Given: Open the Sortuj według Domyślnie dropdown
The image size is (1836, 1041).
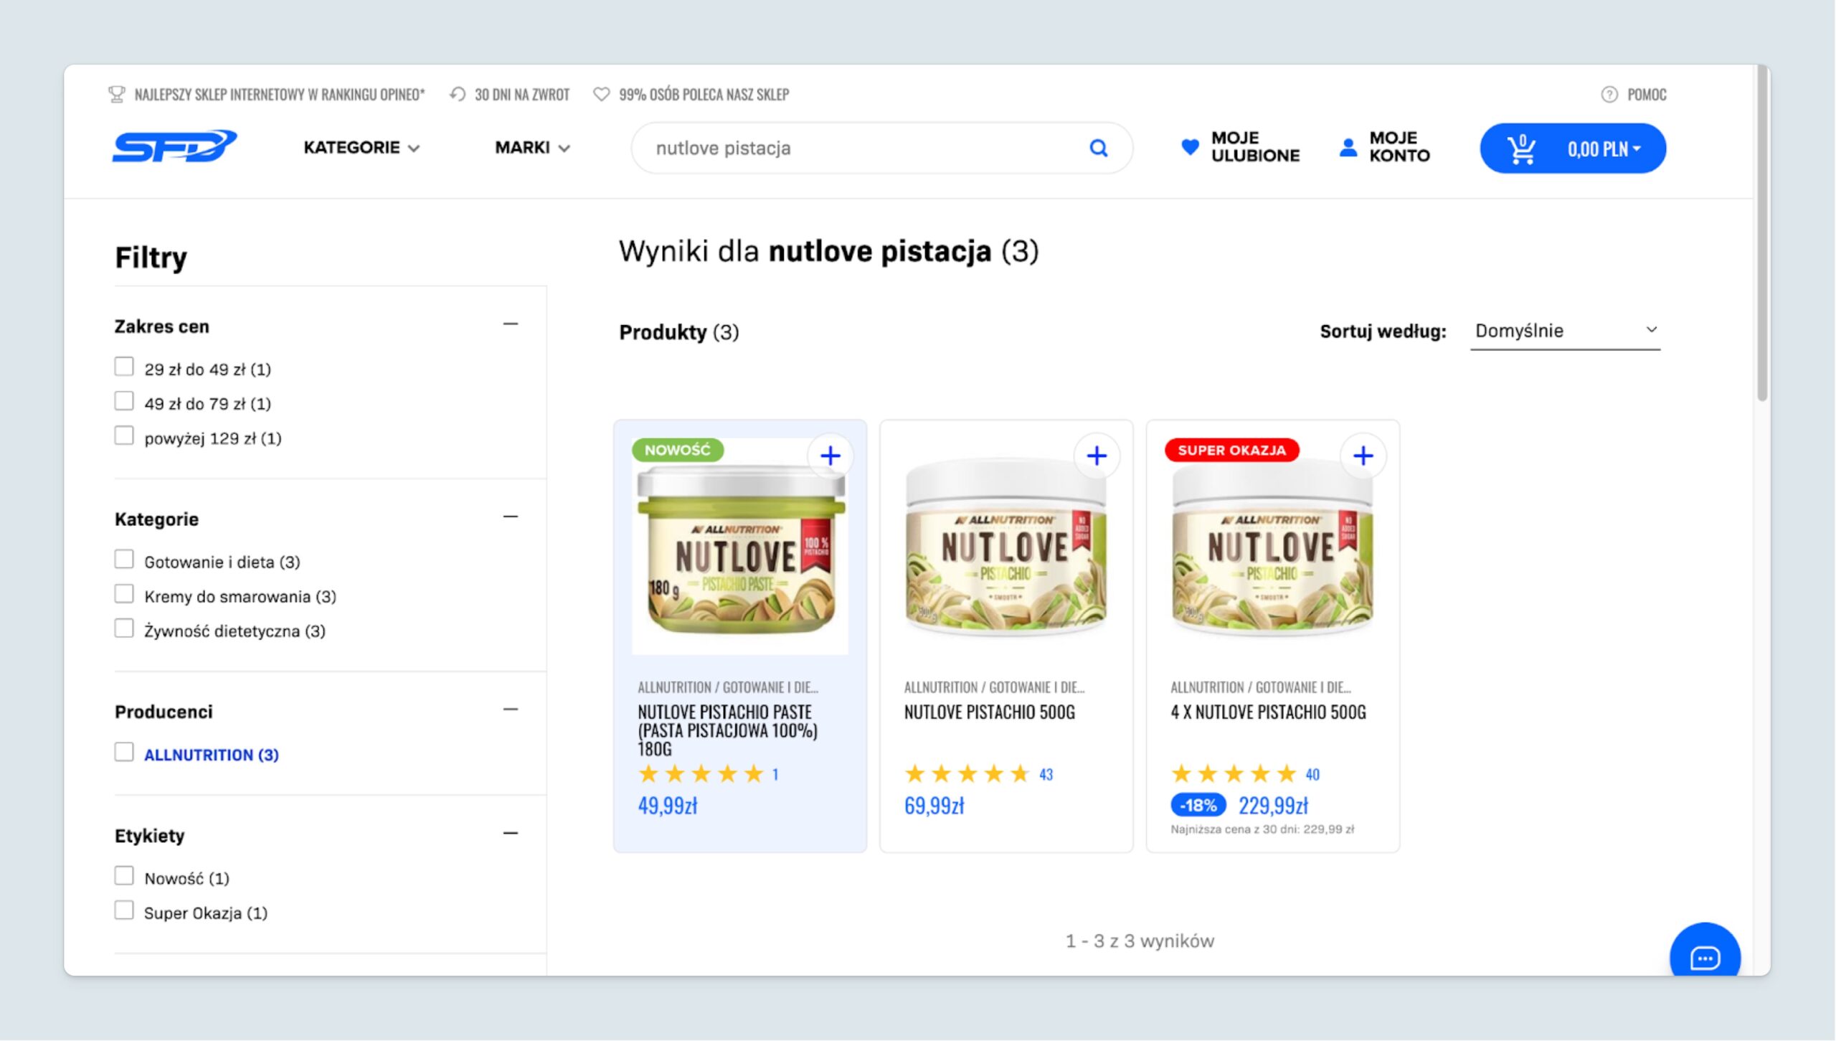Looking at the screenshot, I should [1565, 331].
